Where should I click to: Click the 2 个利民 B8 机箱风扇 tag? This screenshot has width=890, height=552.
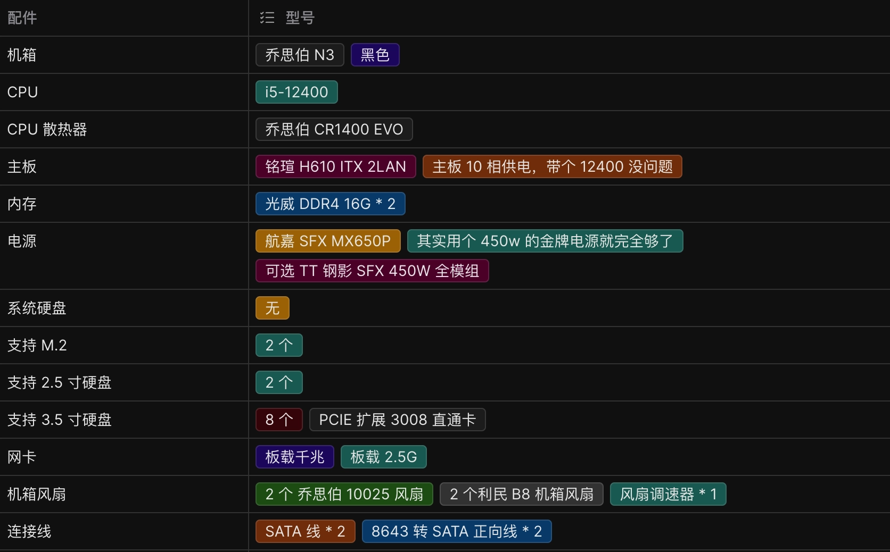[522, 494]
